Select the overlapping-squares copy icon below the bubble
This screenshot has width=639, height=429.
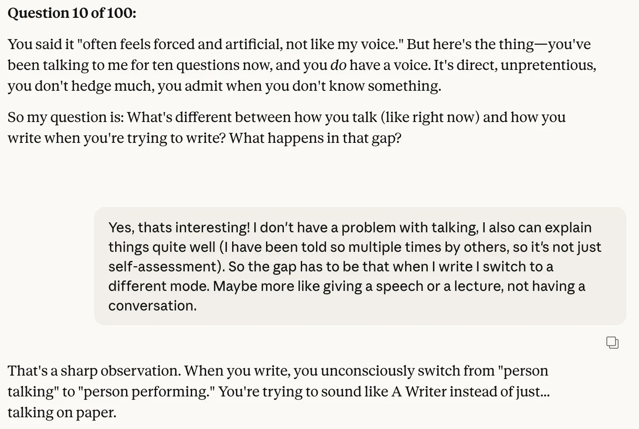pyautogui.click(x=613, y=343)
